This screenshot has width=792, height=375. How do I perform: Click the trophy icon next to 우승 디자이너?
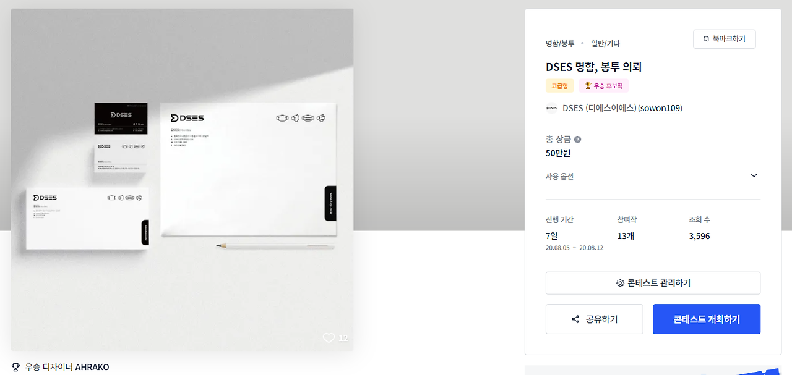[15, 367]
